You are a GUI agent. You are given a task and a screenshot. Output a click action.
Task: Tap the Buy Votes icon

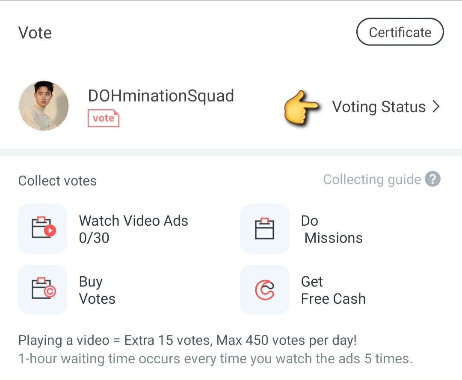43,290
